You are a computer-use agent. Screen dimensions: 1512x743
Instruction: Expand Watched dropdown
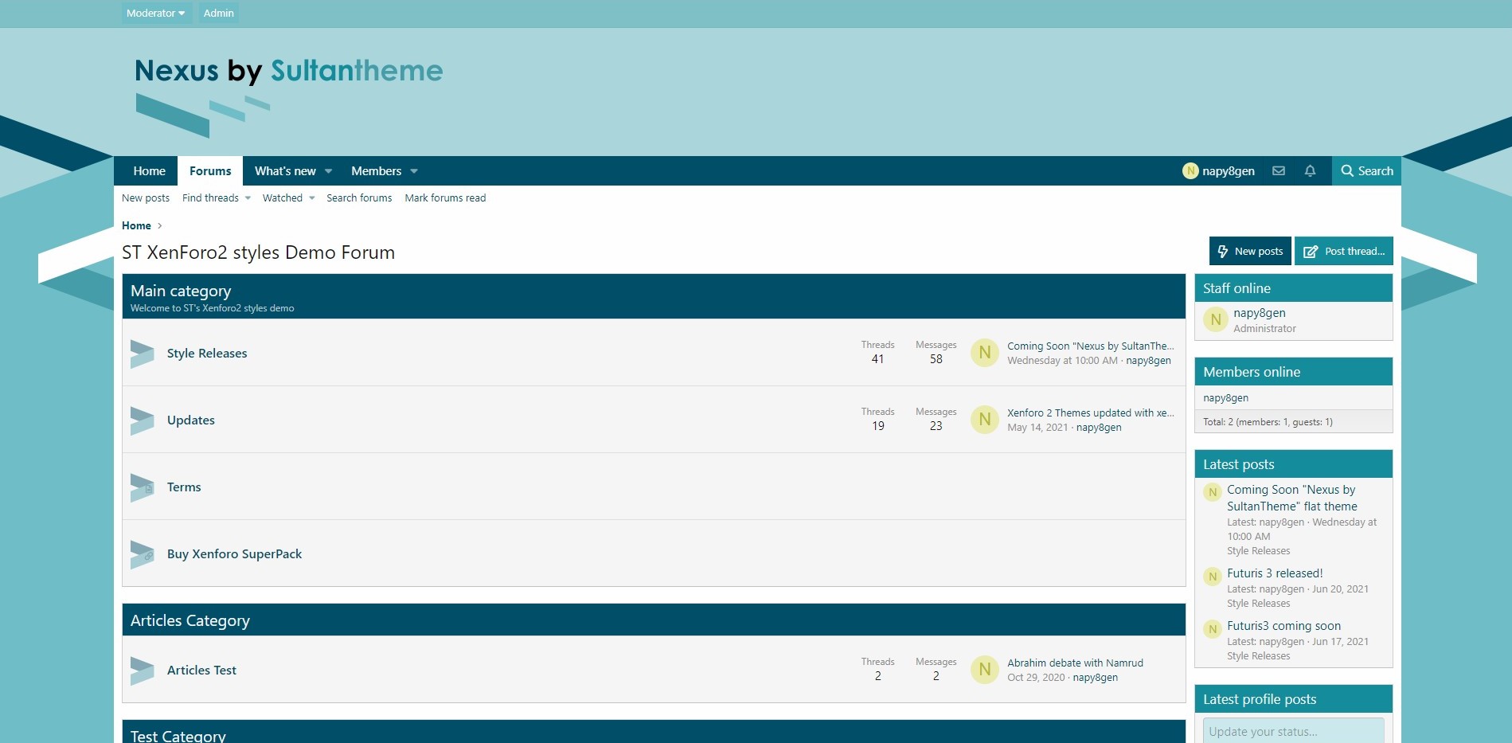311,198
